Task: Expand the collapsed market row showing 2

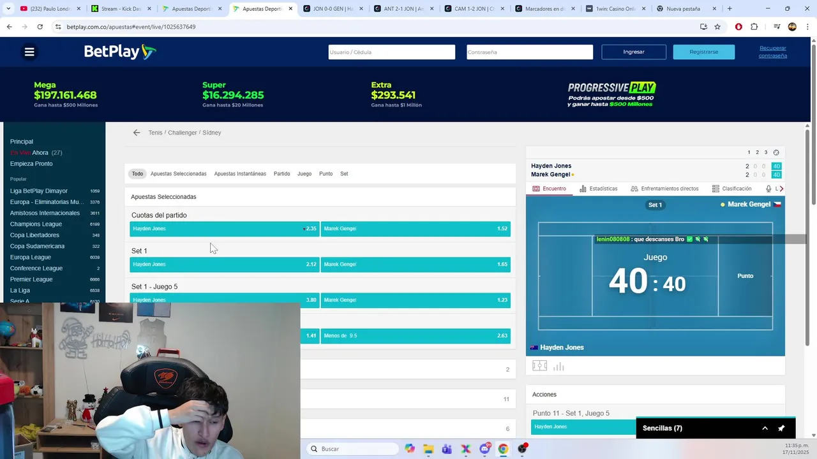Action: 408,369
